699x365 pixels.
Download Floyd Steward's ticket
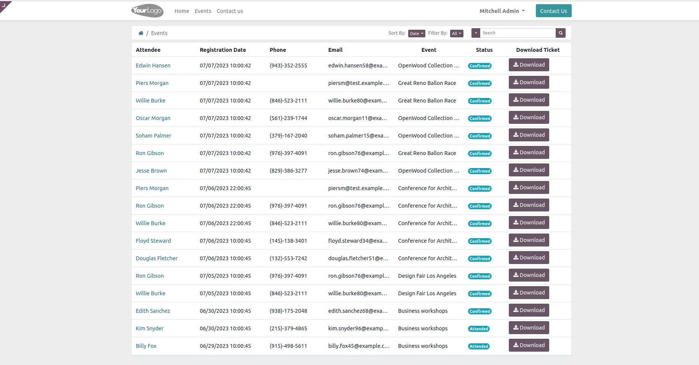click(529, 240)
